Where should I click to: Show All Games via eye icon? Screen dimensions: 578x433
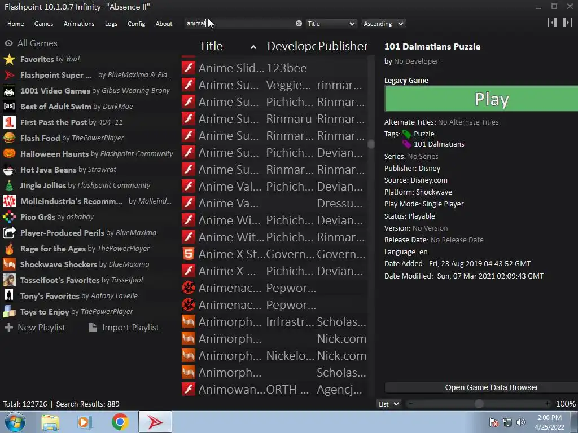click(x=8, y=43)
